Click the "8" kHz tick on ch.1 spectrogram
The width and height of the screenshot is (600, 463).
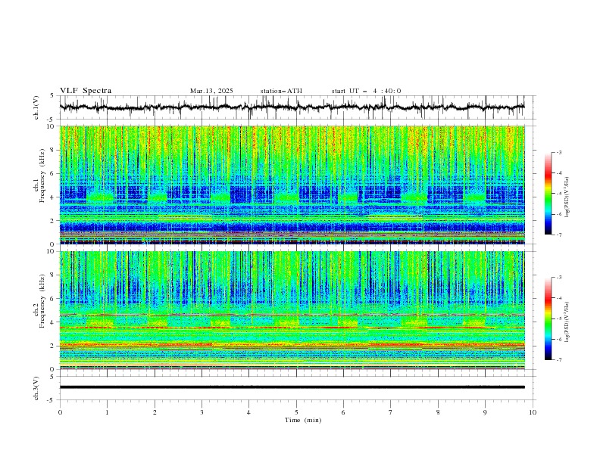tap(53, 150)
